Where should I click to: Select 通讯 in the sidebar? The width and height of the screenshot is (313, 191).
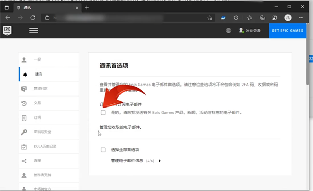click(49, 74)
